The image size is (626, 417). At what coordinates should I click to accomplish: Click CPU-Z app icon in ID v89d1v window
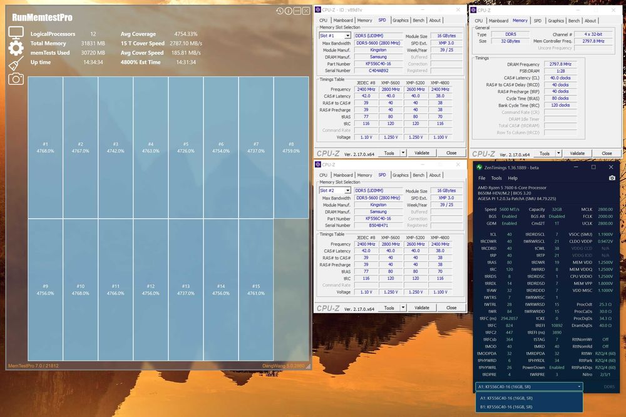coord(318,9)
